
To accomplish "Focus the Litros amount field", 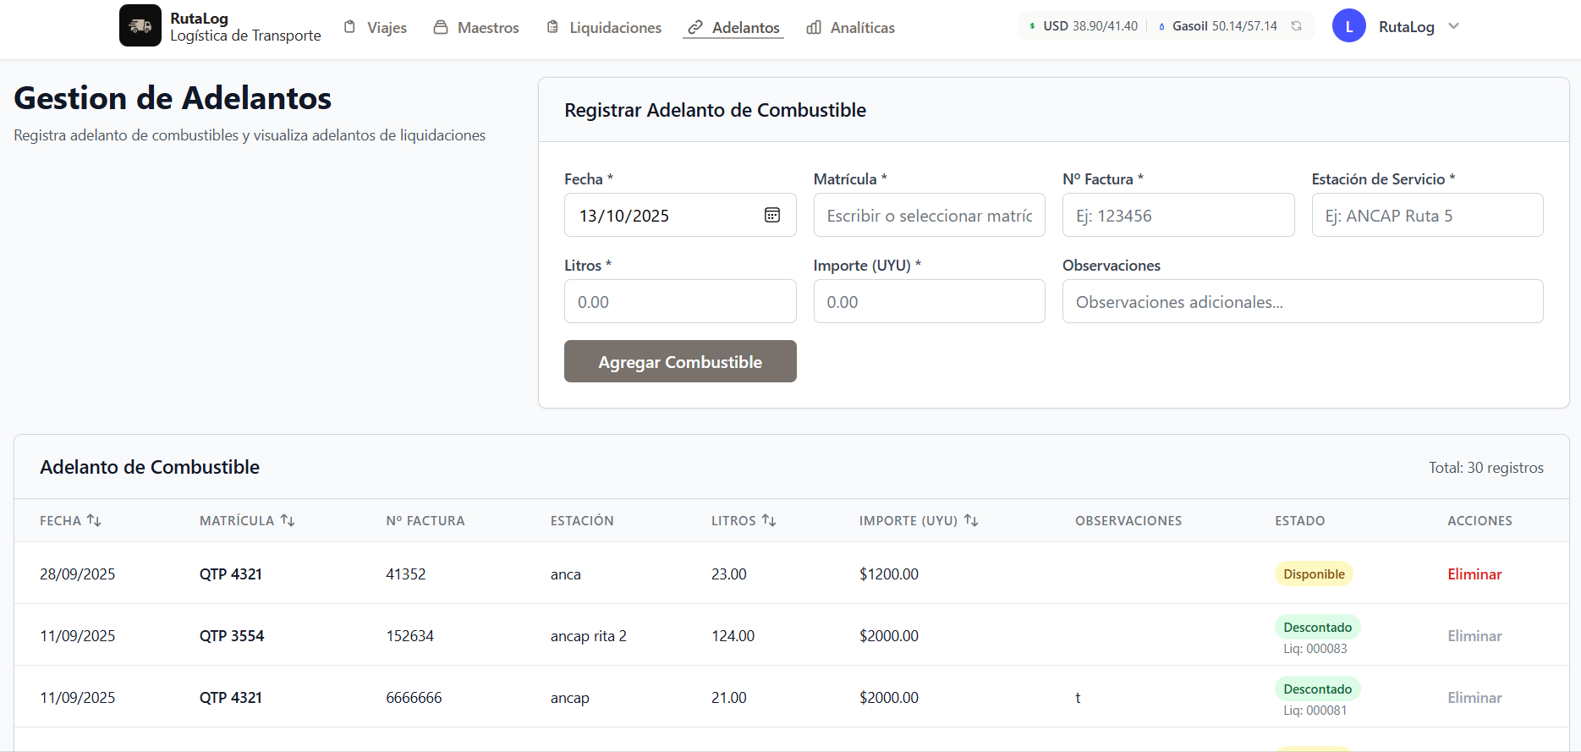I will pos(680,301).
